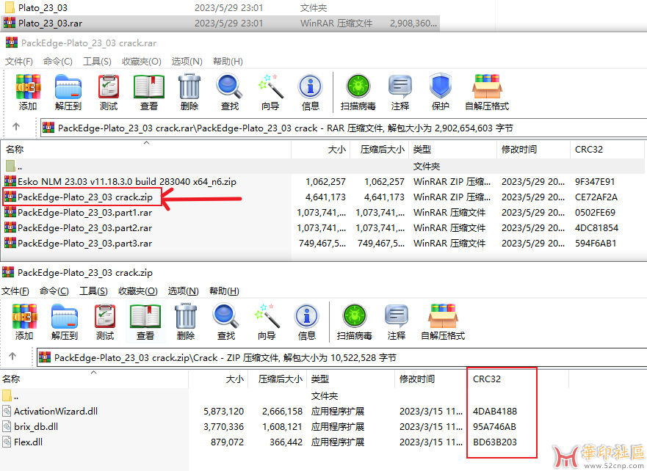Click address path field in crack.rar window
The width and height of the screenshot is (647, 471).
[343, 128]
